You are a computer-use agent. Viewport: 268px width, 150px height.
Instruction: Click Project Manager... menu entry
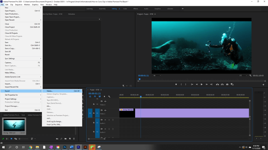(21, 106)
